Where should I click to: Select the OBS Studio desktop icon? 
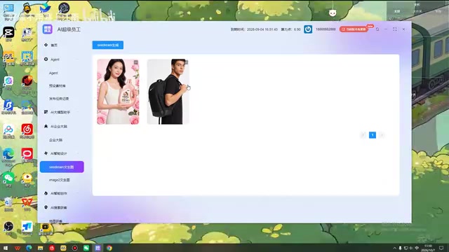(x=8, y=228)
